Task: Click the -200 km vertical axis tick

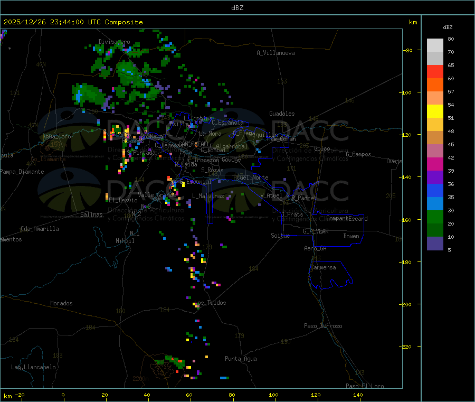Action: (x=406, y=304)
